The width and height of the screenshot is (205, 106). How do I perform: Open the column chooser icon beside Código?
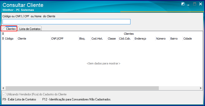pos(3,39)
